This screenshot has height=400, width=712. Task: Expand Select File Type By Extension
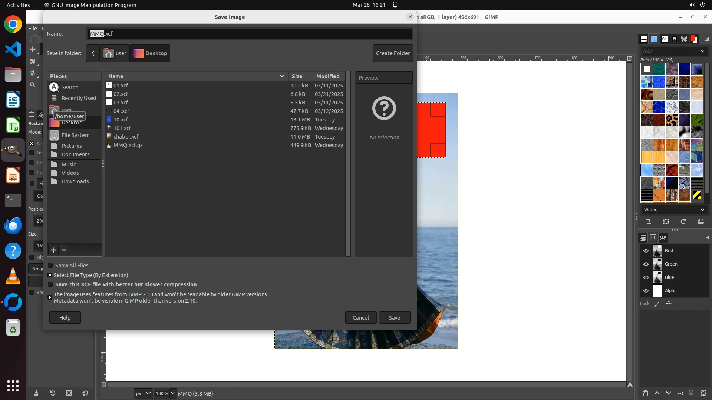point(50,275)
